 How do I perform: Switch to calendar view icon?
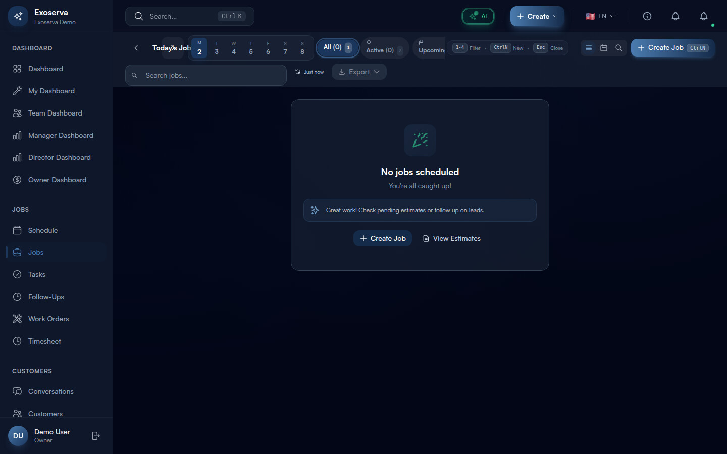point(603,48)
